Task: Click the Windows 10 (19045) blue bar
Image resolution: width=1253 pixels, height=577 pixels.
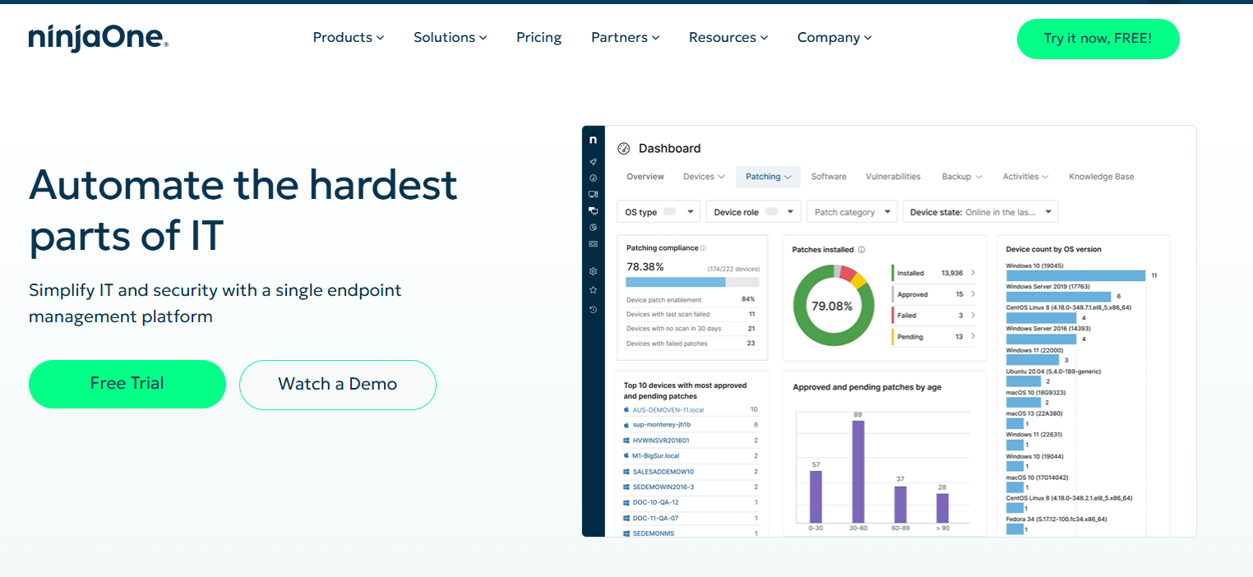Action: click(x=1075, y=275)
